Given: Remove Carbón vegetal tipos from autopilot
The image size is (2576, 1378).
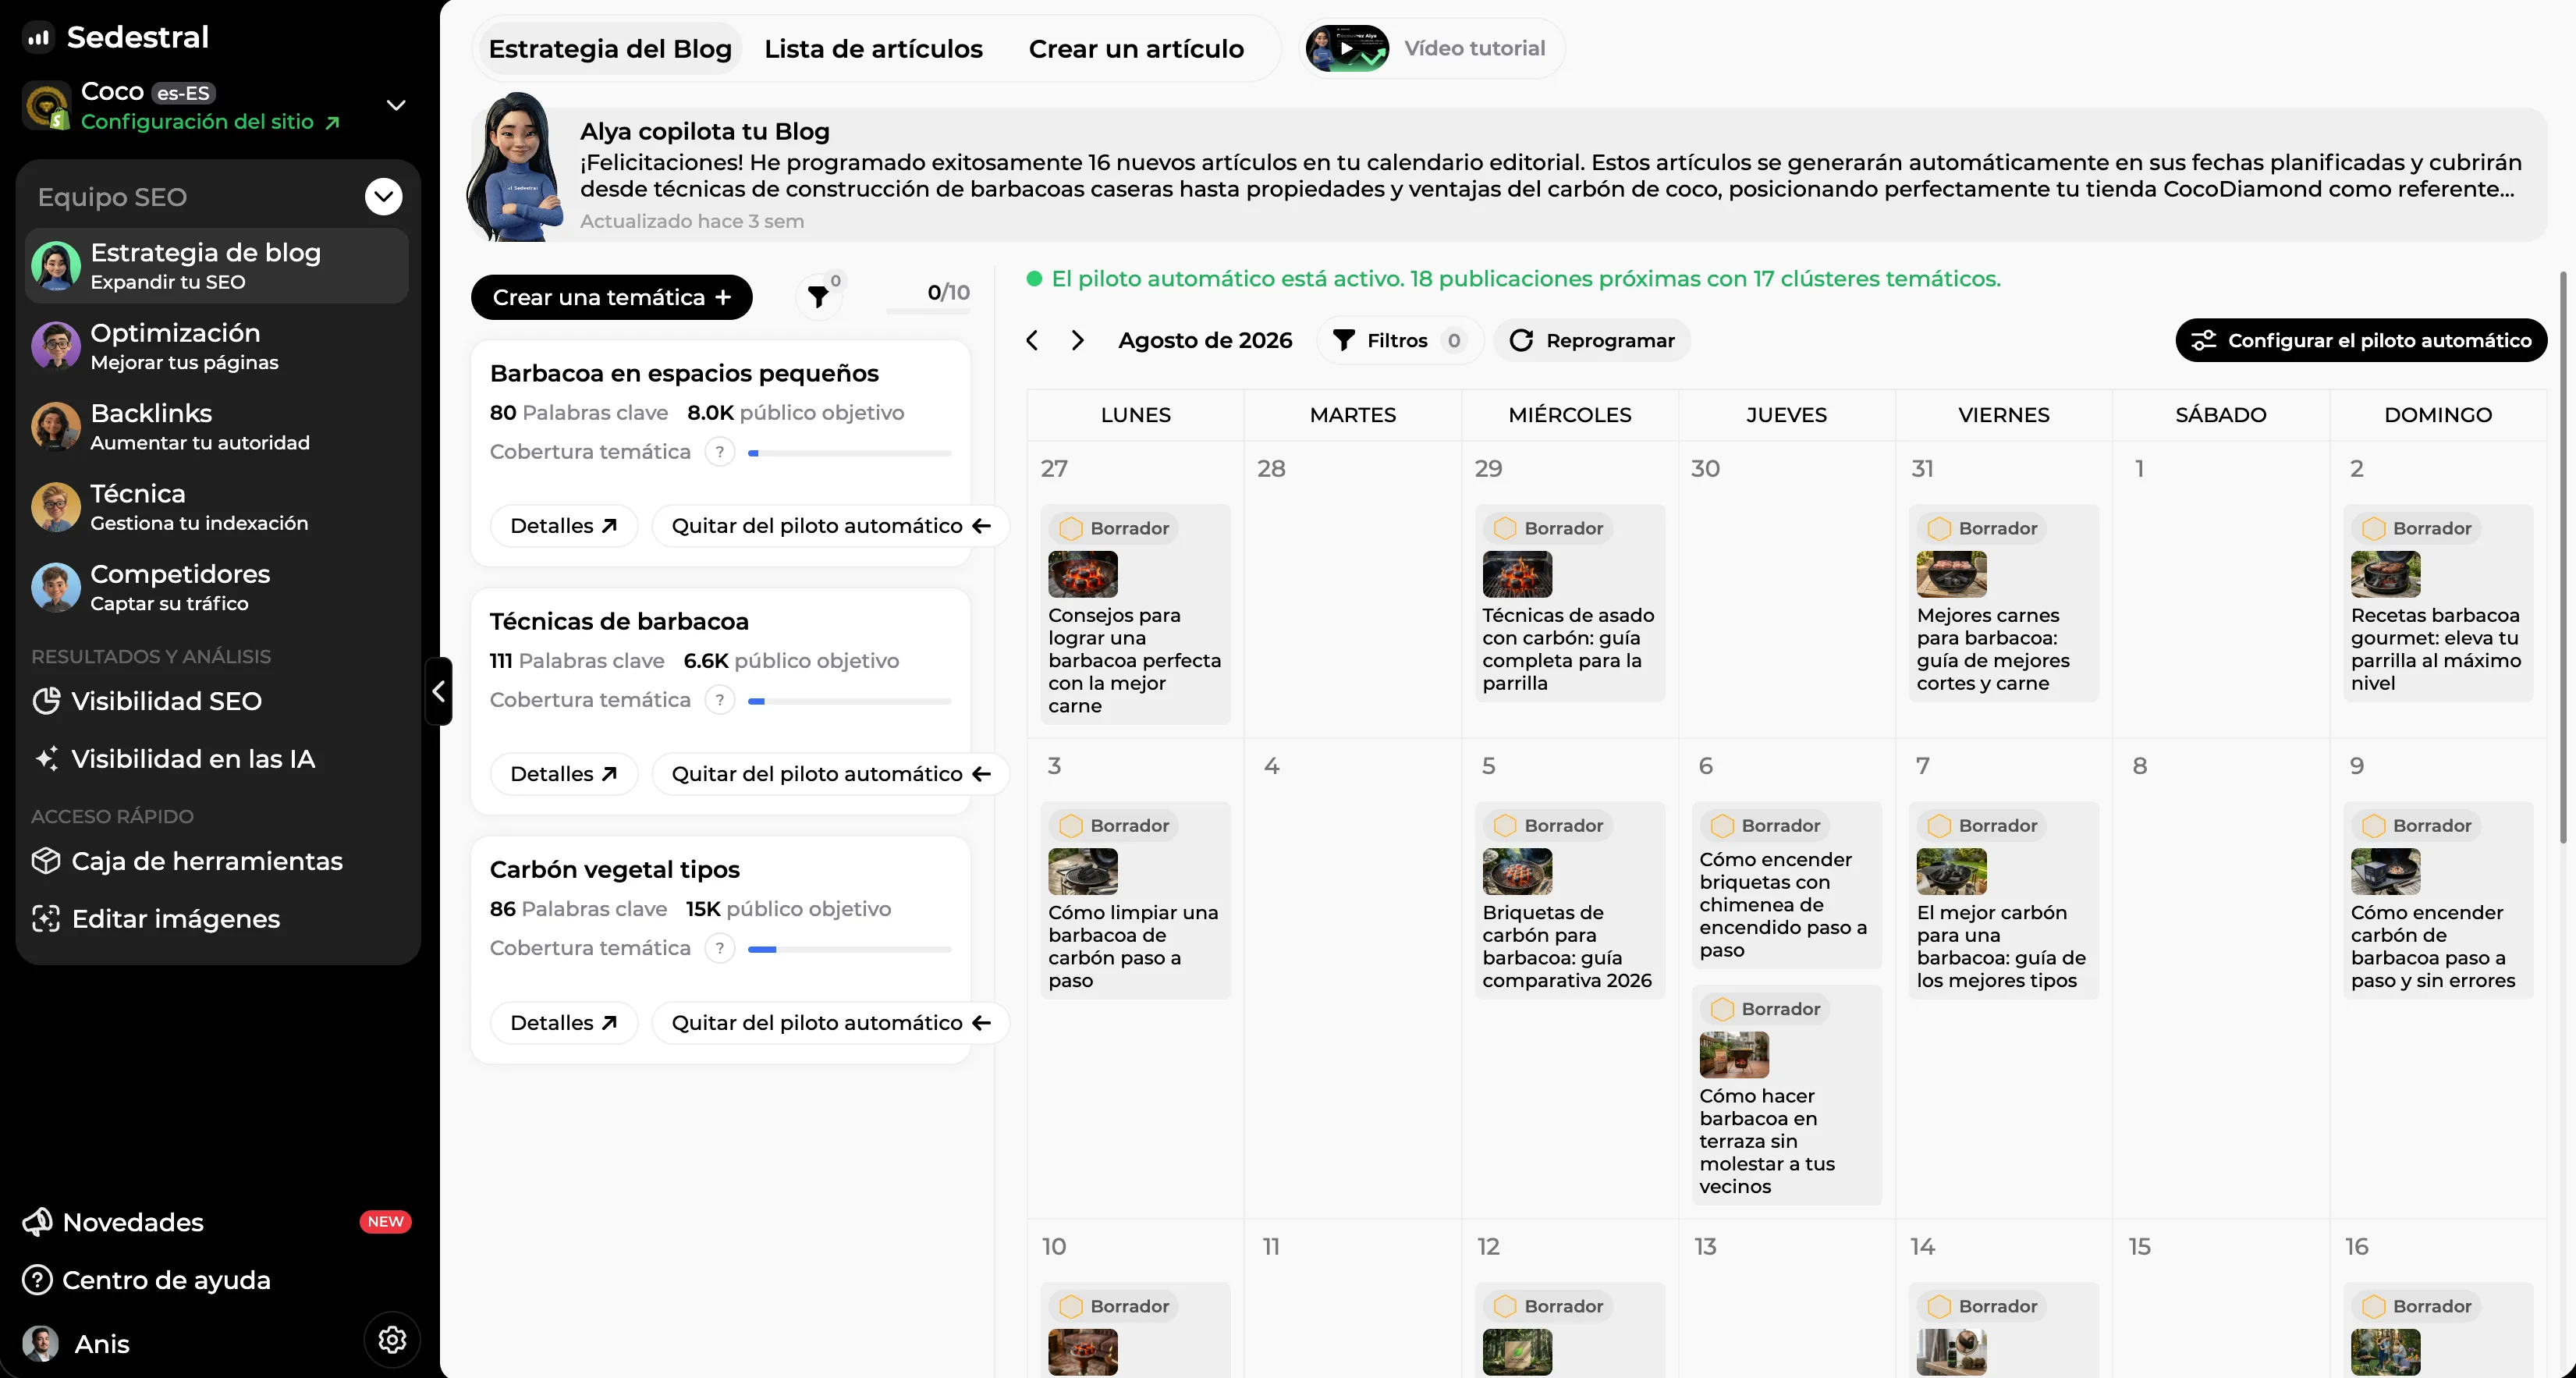Looking at the screenshot, I should 831,1023.
